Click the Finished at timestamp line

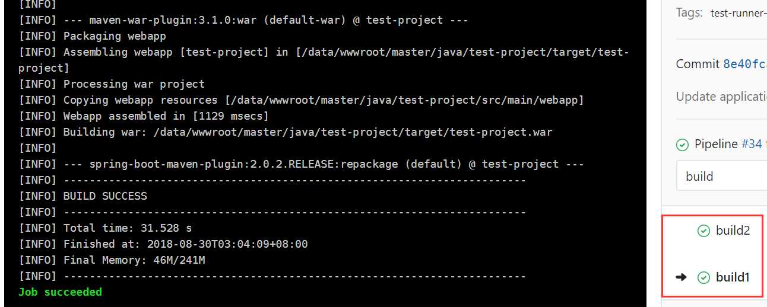(x=163, y=244)
